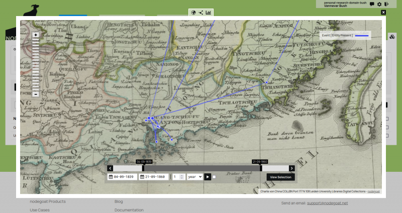Switch to the geographic map visualisation (globe icon)
This screenshot has height=213, width=402.
[193, 13]
